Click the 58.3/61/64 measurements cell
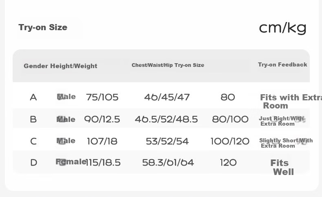This screenshot has width=322, height=197. (168, 163)
